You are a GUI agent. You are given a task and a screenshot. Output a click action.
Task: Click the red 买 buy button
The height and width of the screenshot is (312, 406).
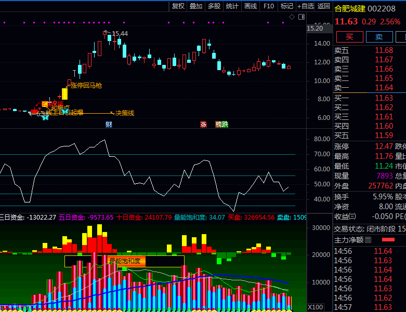(349, 37)
